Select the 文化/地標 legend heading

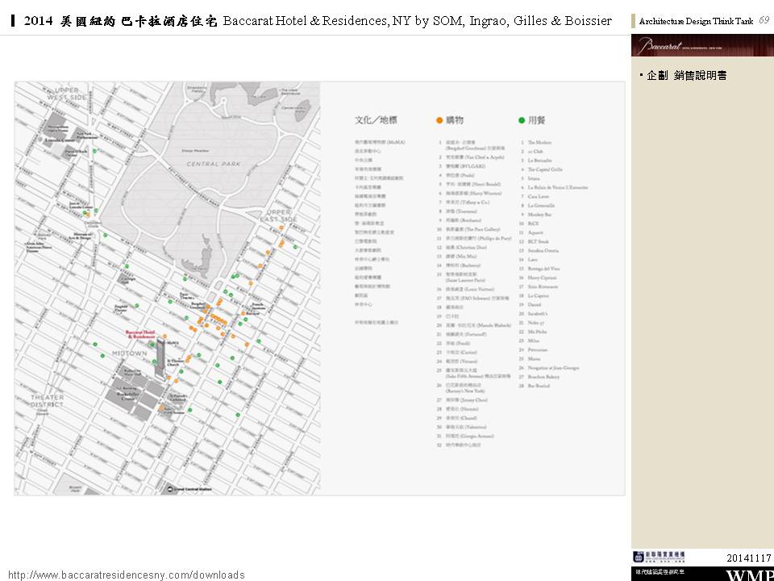point(376,120)
